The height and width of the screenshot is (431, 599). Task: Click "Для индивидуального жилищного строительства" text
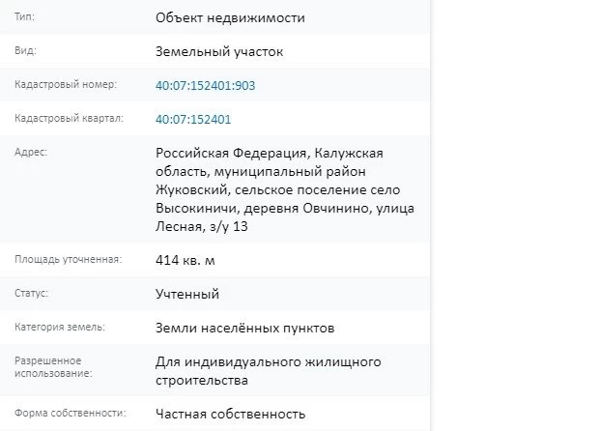point(270,370)
